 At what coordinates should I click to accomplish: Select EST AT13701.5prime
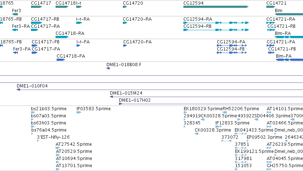pos(74,166)
